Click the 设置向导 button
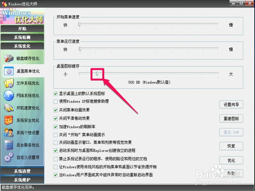This screenshot has width=255, height=191. click(x=231, y=104)
